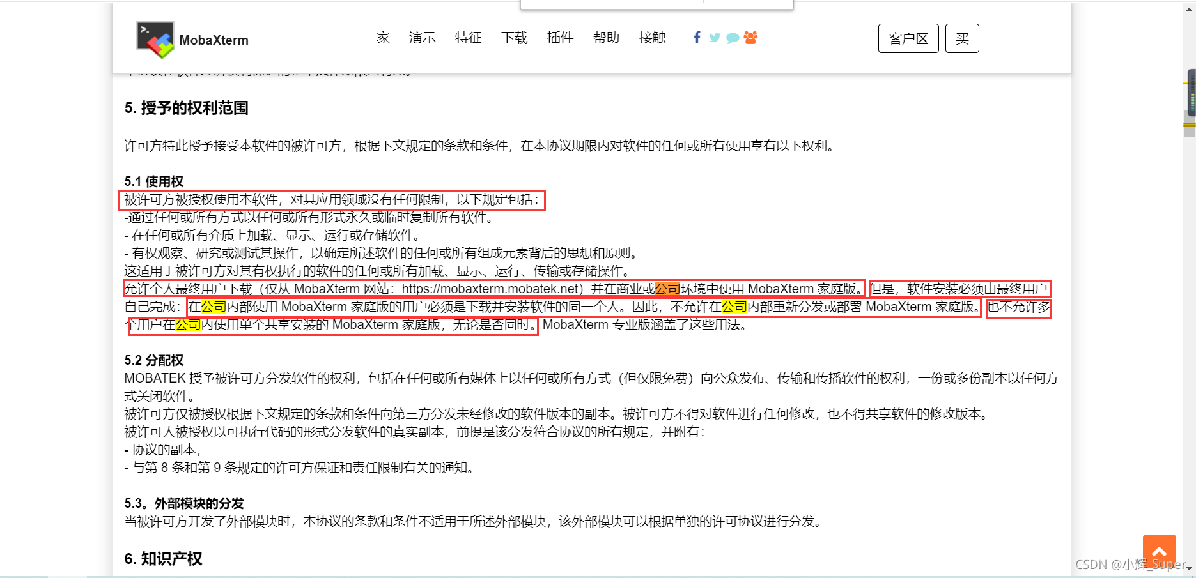Open the Facebook social icon
This screenshot has width=1196, height=578.
(x=697, y=38)
